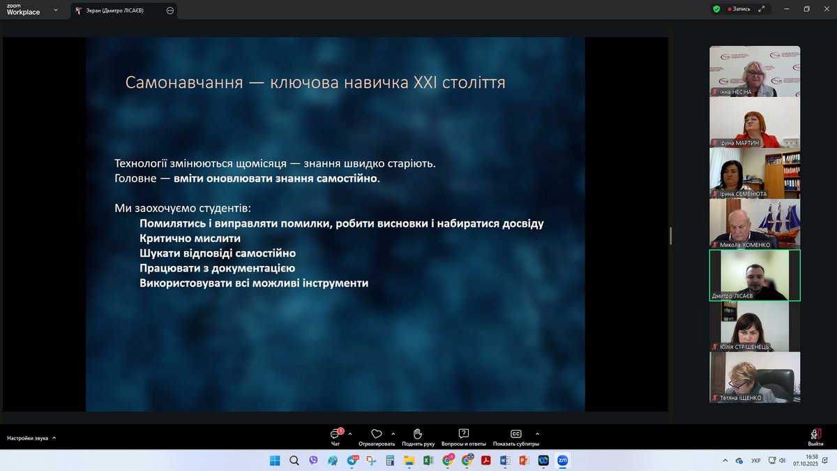Click the Запись recording indicator

pyautogui.click(x=739, y=9)
